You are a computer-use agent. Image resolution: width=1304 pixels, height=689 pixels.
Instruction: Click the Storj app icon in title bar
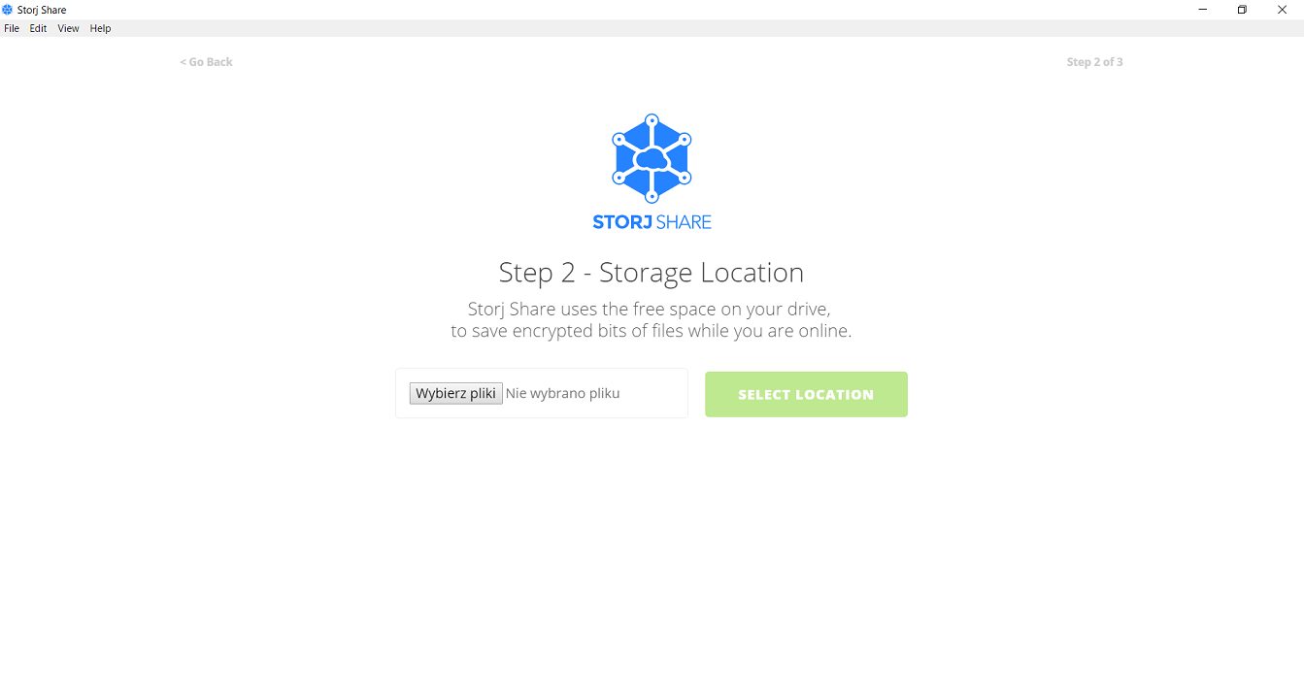8,10
